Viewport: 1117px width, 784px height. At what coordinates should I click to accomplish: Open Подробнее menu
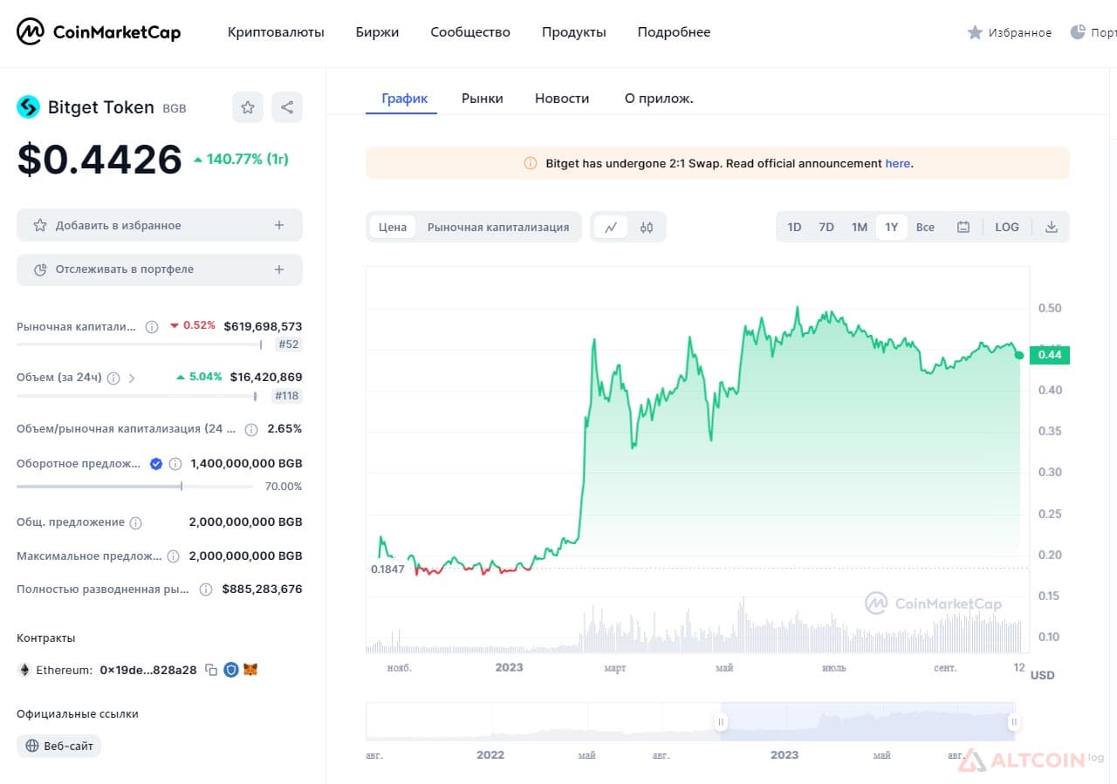click(x=674, y=32)
